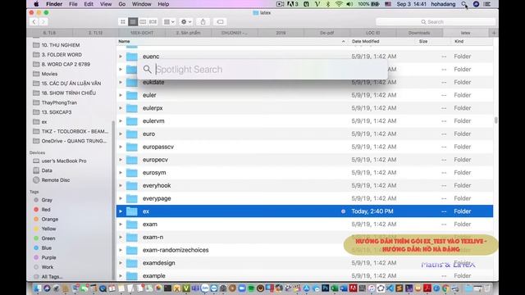Open the Go menu

point(122,4)
